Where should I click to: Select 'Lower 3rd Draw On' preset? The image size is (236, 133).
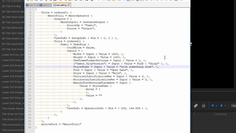[13, 65]
